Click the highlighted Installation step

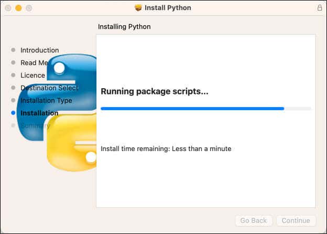(39, 113)
